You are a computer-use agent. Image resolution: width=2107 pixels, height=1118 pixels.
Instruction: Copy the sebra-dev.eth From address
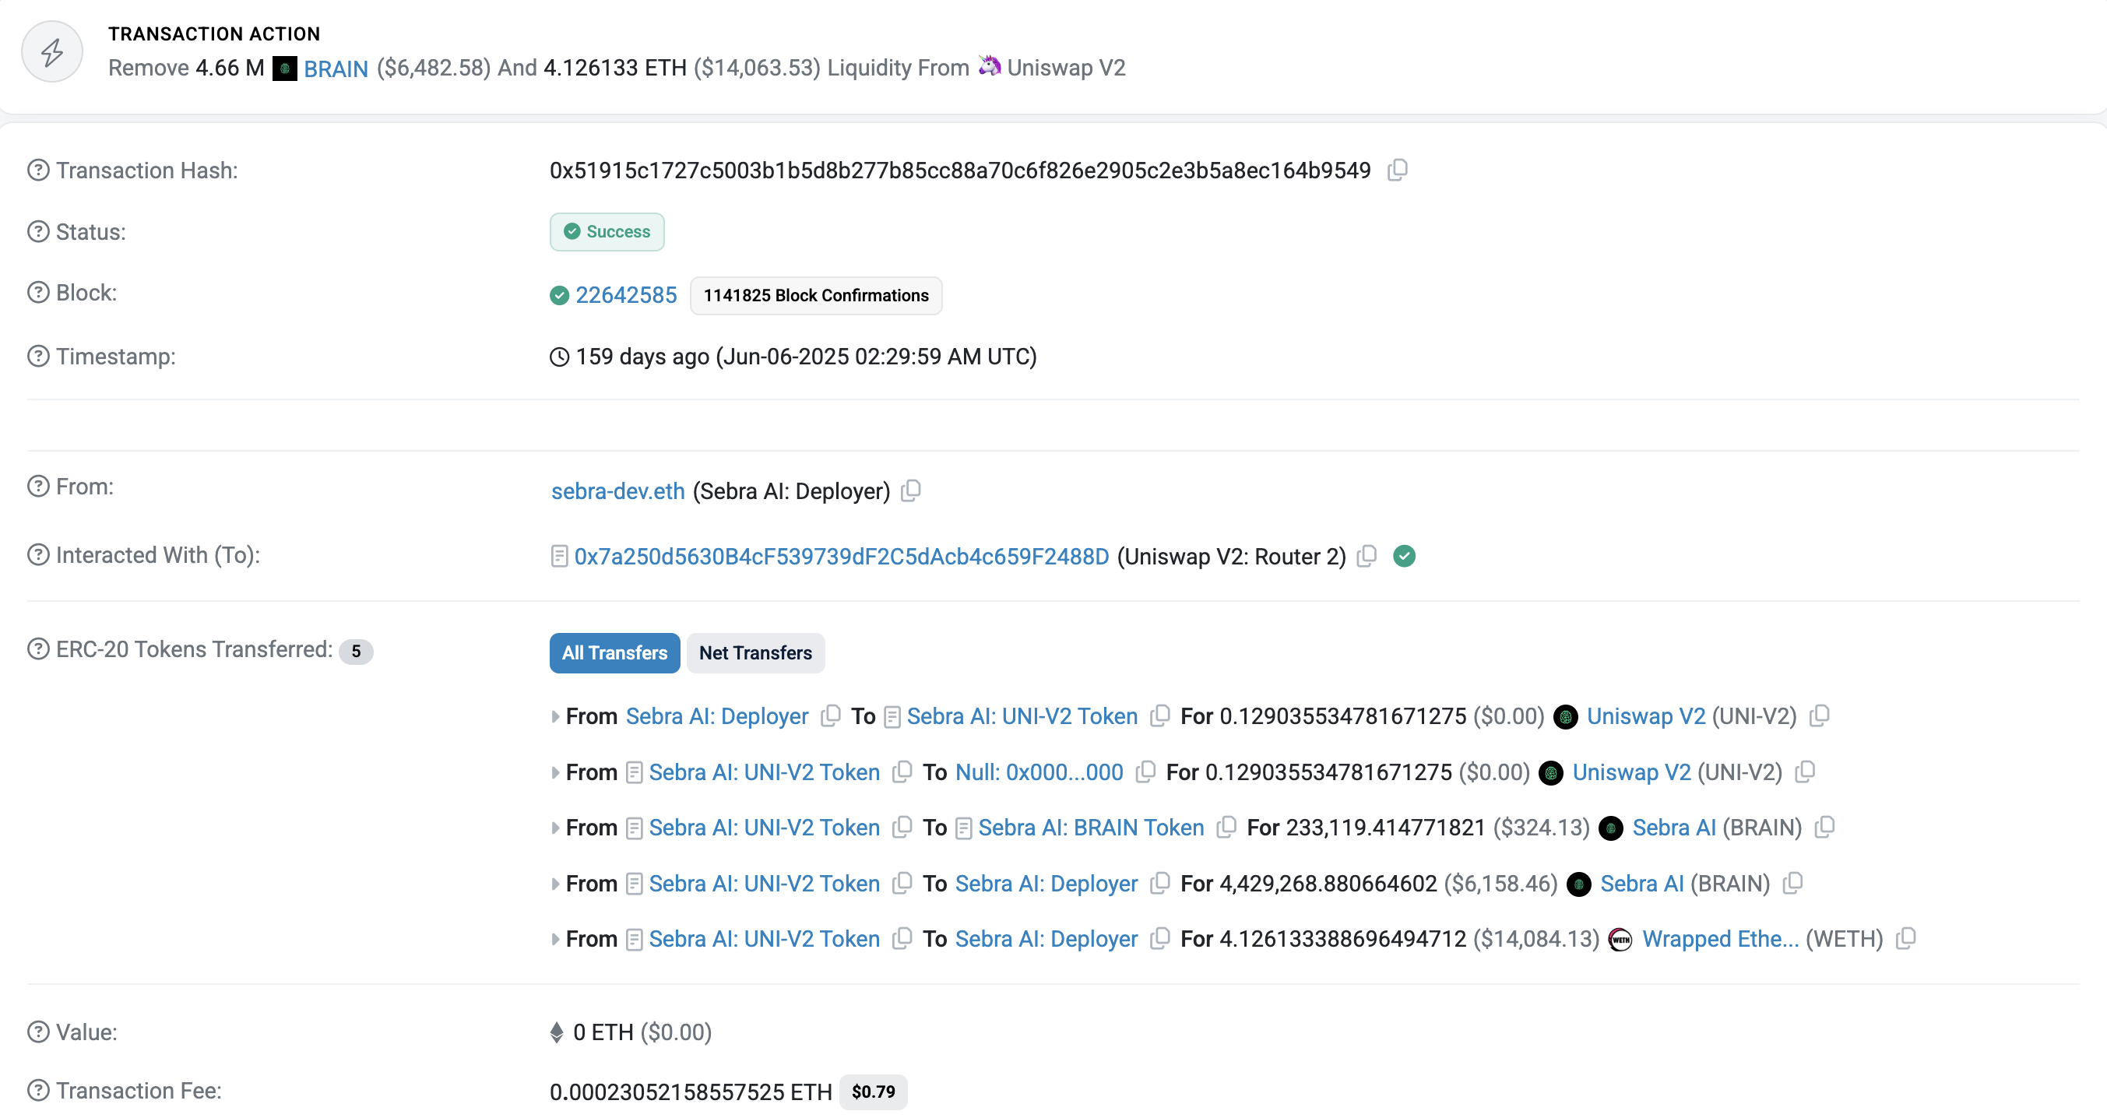[910, 490]
